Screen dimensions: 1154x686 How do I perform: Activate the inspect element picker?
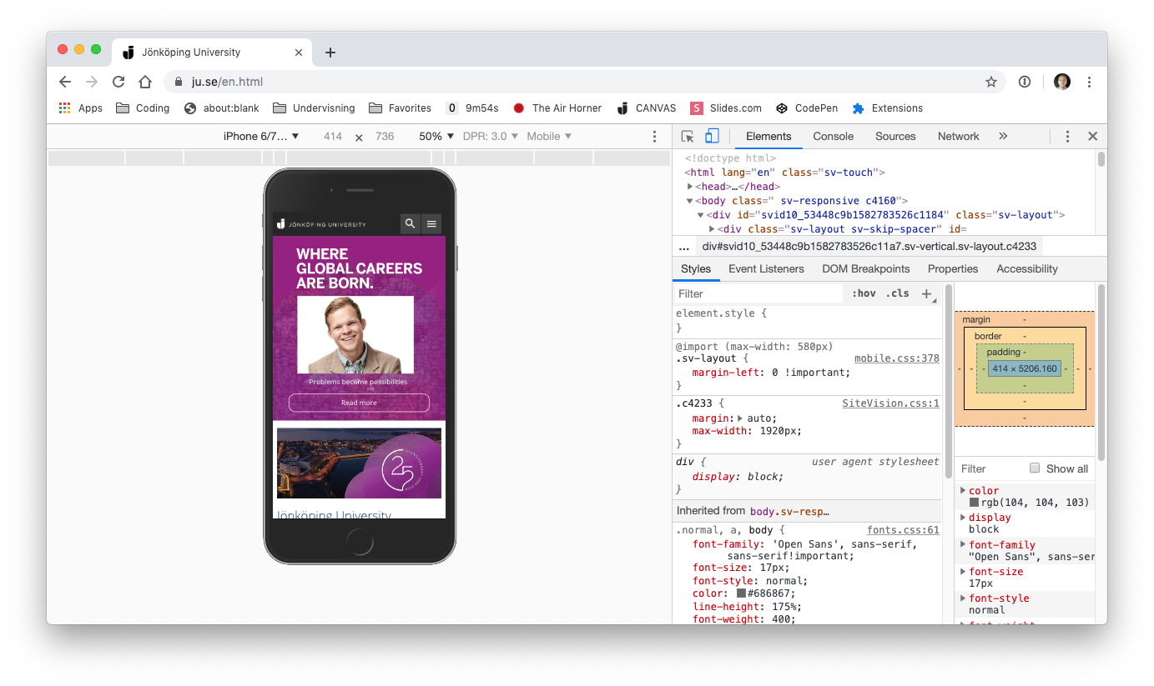coord(688,137)
